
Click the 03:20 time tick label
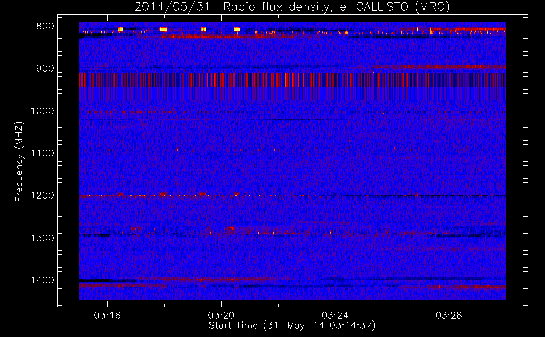(x=221, y=316)
